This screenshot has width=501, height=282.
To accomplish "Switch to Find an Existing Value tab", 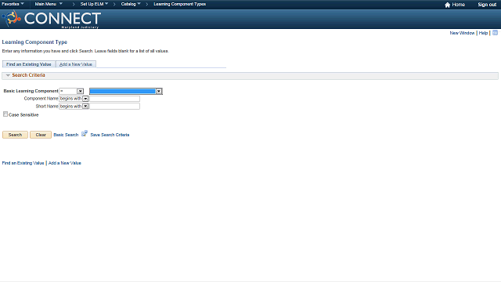I will (x=29, y=64).
